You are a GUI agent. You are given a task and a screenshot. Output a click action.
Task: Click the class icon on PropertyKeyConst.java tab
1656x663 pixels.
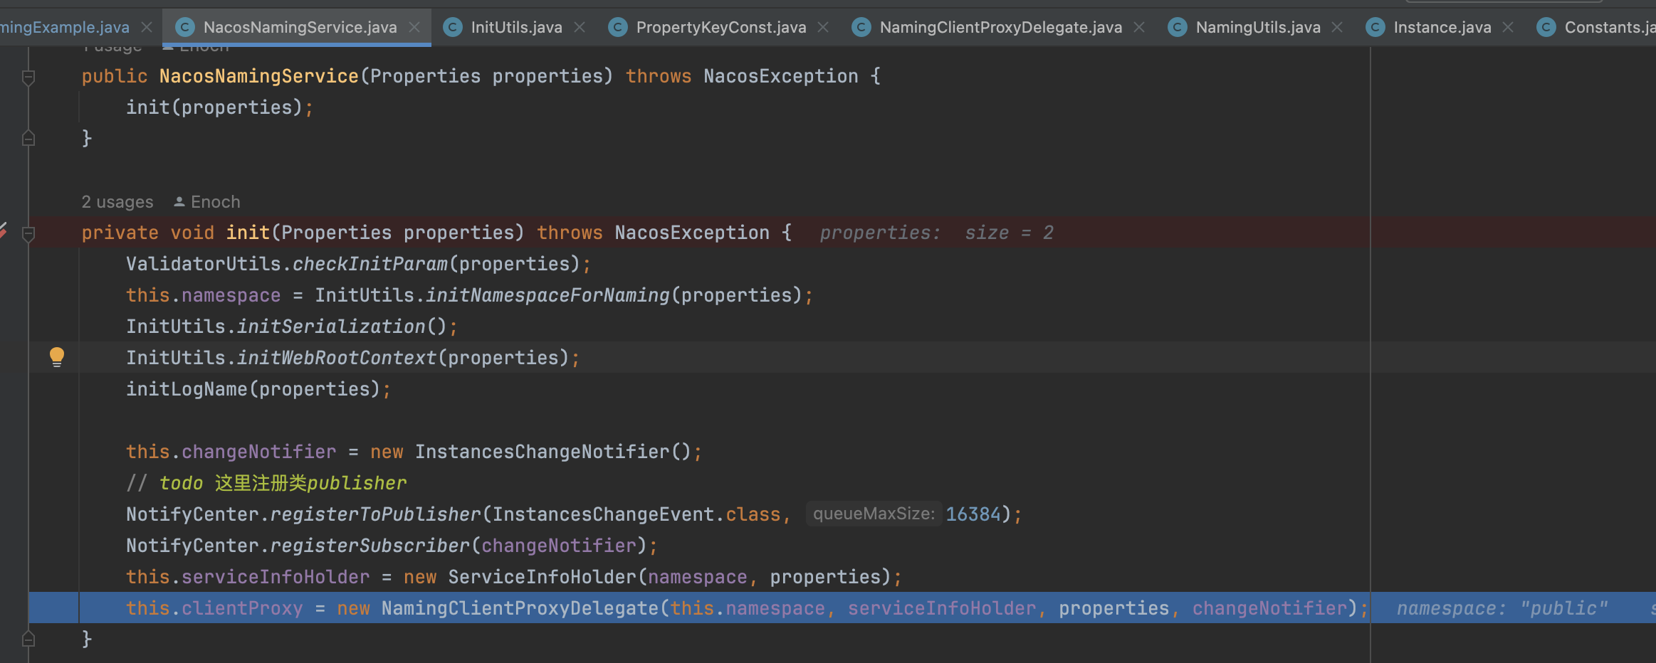(618, 27)
